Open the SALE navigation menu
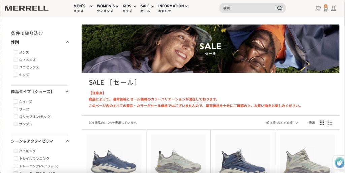The image size is (345, 173). pos(147,8)
